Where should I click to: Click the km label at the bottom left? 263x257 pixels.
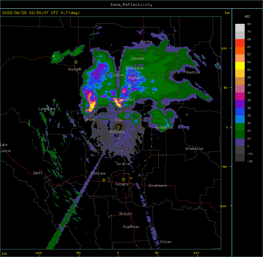[5, 254]
